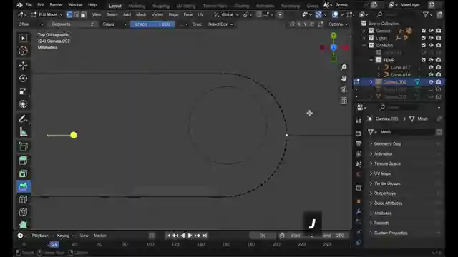Screen dimensions: 458x257
Task: Select the Scale tool
Action: click(x=23, y=91)
